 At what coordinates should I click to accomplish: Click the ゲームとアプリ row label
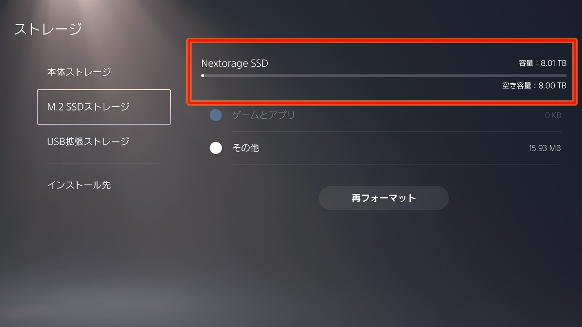(263, 115)
